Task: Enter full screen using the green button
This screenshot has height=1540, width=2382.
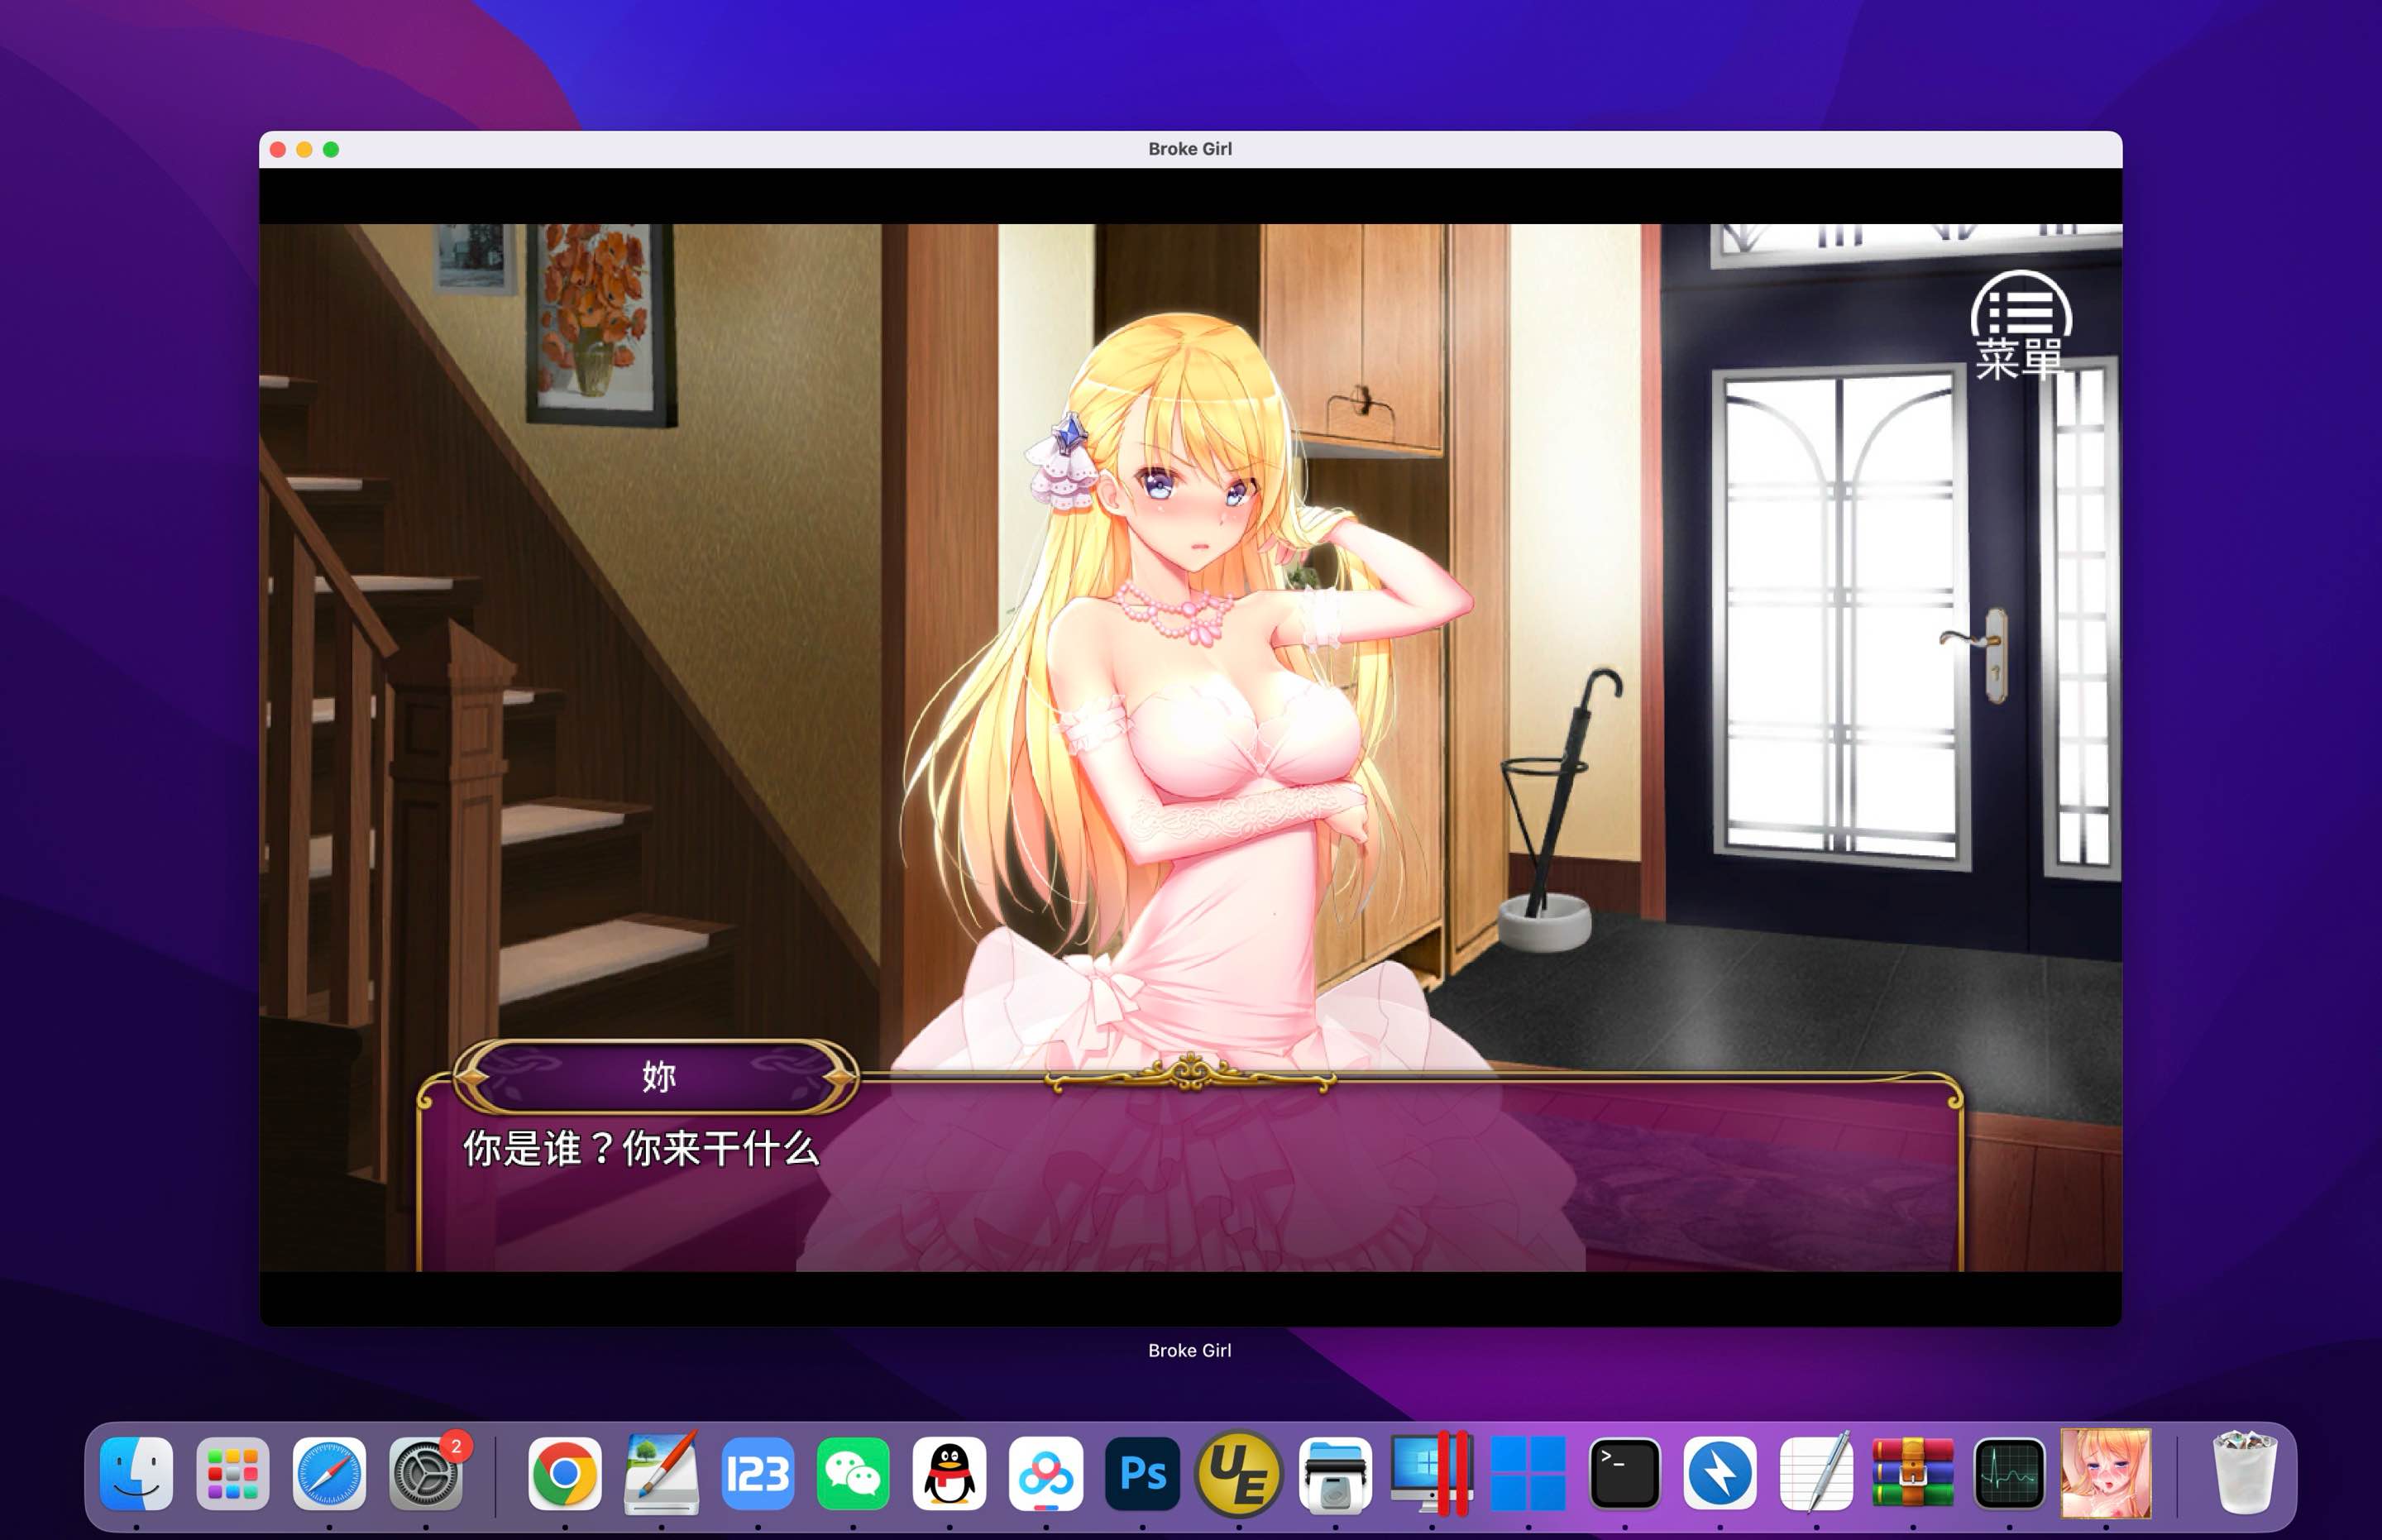Action: (331, 149)
